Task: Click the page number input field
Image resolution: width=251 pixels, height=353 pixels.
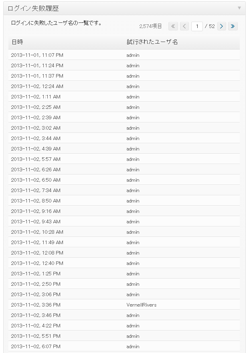Action: (197, 26)
